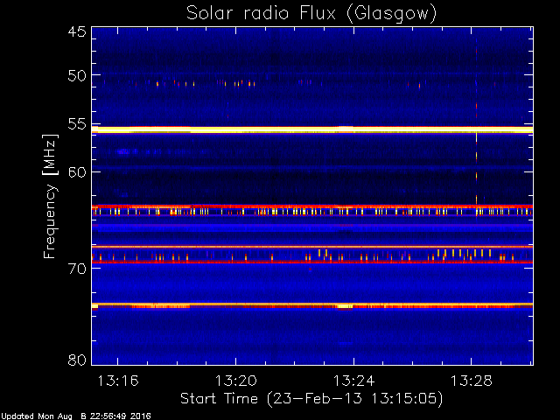560x420 pixels.
Task: Click the bright yellow band near 55 MHz
Action: tap(312, 129)
